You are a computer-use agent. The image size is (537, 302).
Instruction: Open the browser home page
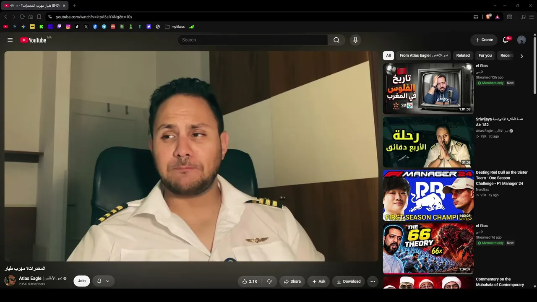[31, 17]
